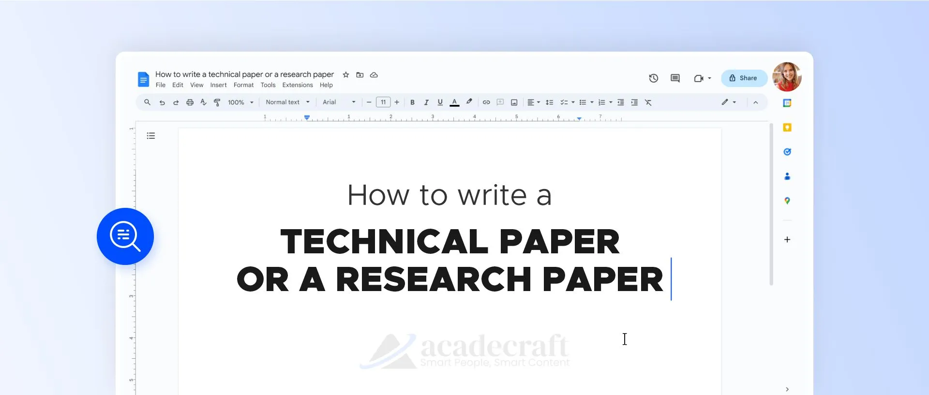929x395 pixels.
Task: Open the text color picker
Action: 454,102
